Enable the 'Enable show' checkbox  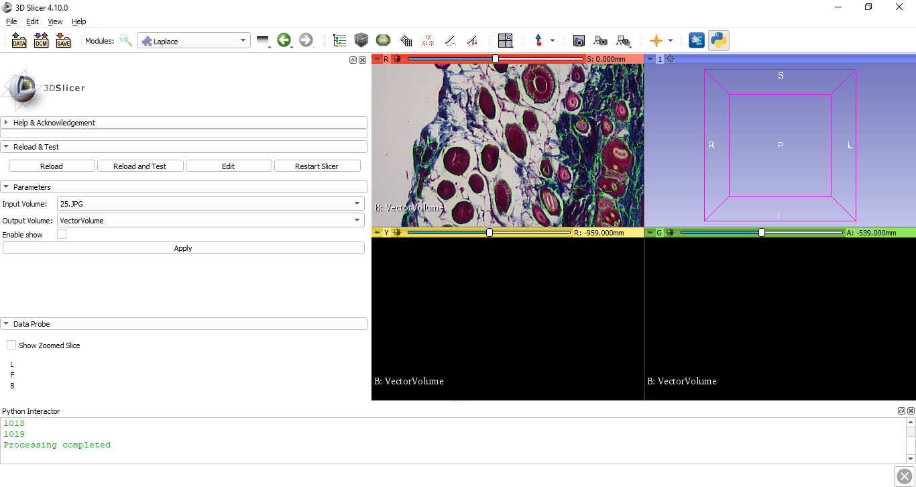[x=62, y=235]
